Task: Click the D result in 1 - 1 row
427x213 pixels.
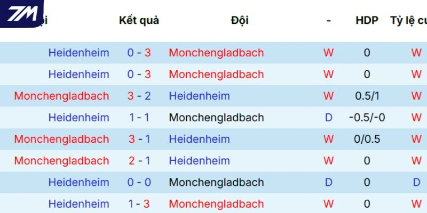Action: coord(328,118)
